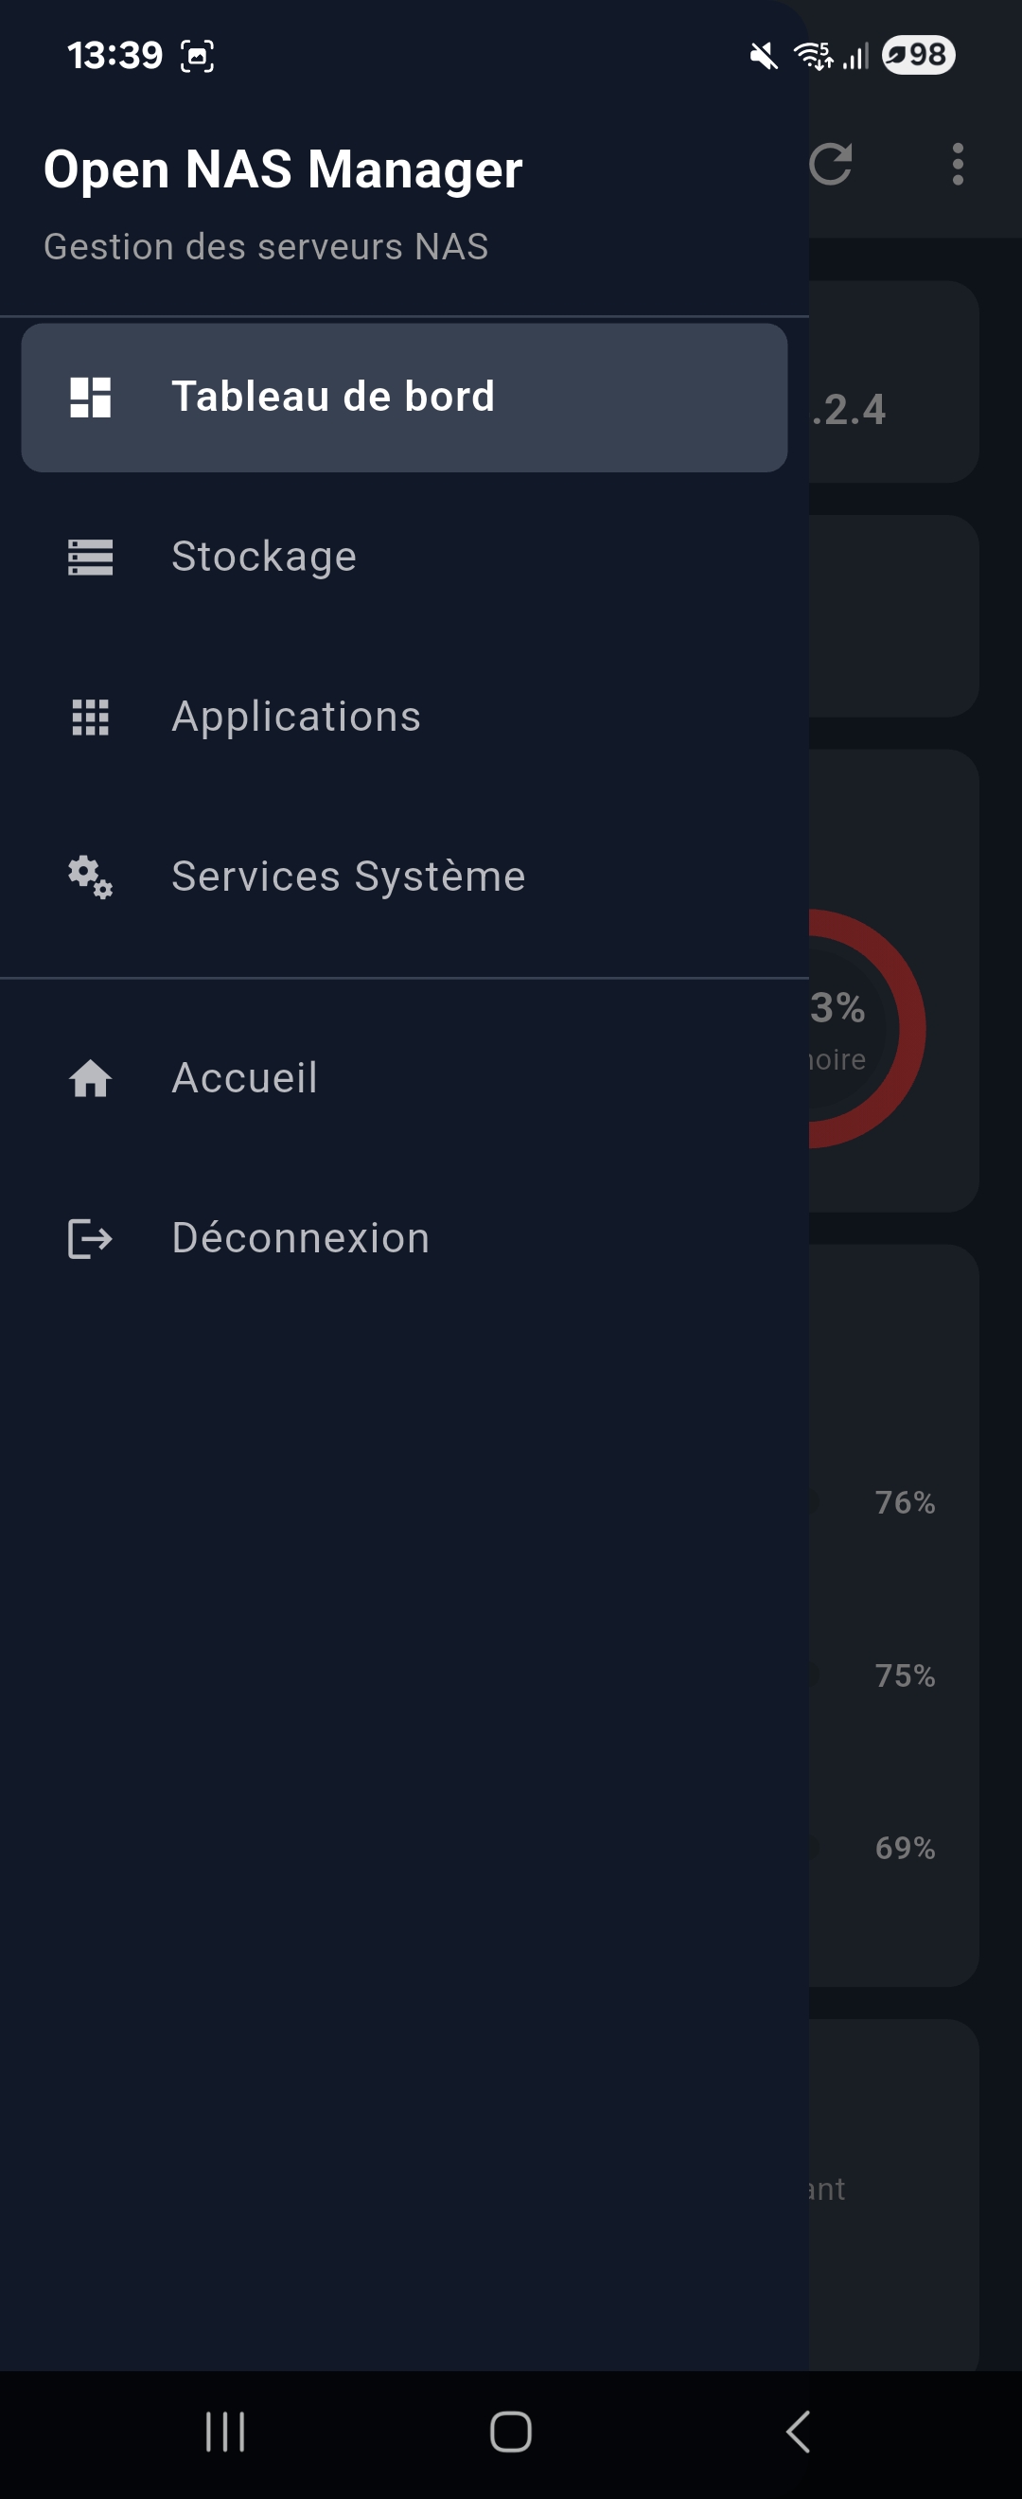
Task: Open "Stockage" from the drawer menu
Action: 265,557
